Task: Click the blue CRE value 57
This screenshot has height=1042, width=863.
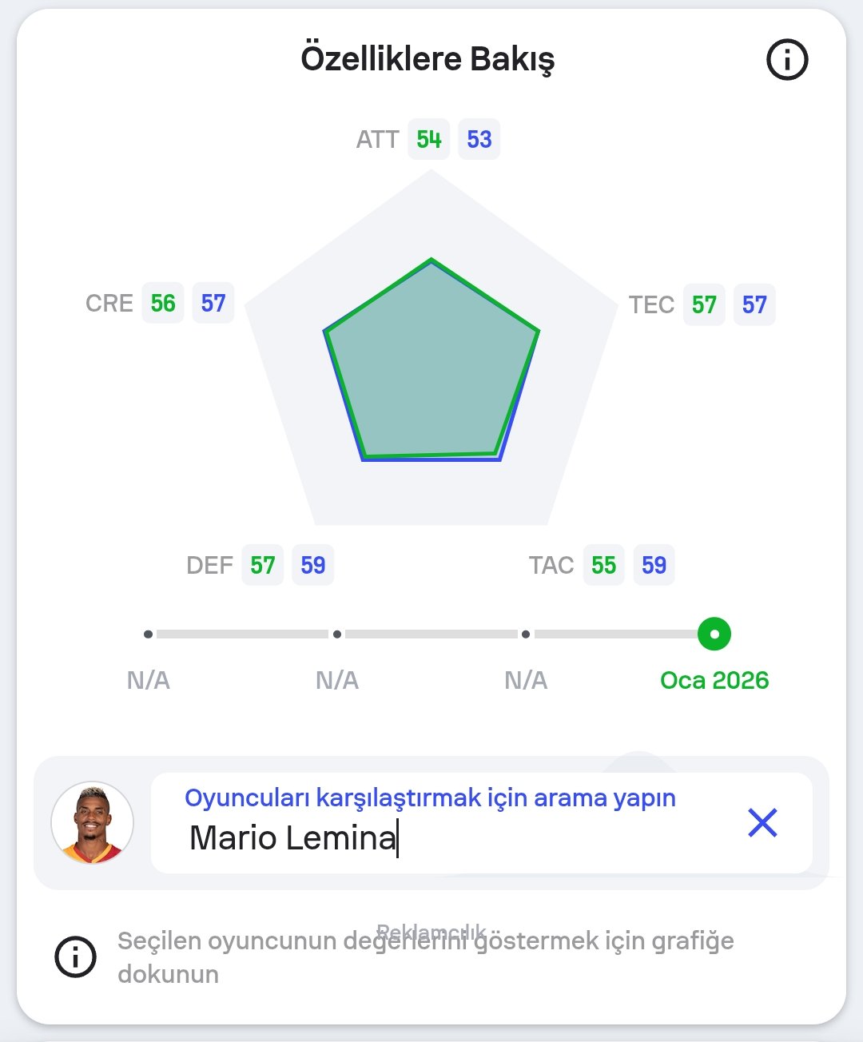Action: point(213,304)
